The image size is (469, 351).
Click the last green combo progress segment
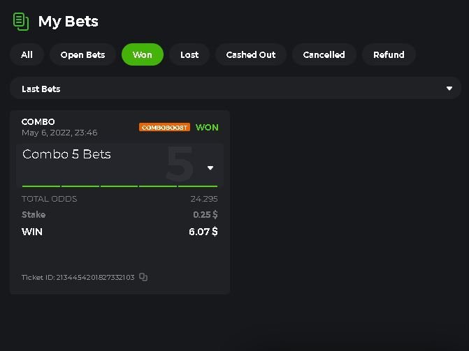tap(198, 186)
